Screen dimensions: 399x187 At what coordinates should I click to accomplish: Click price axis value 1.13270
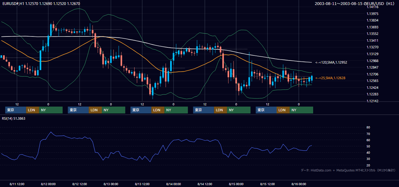[372, 47]
